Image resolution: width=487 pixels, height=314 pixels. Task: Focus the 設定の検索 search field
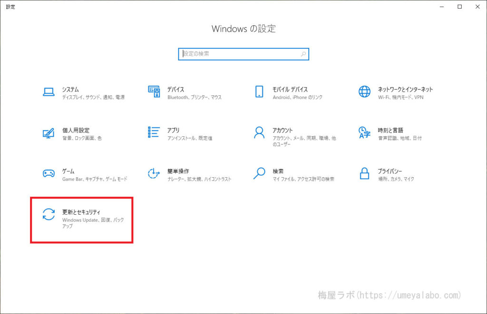coord(243,54)
